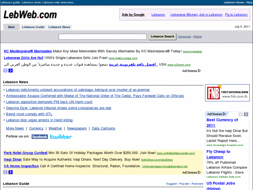Image resolution: width=253 pixels, height=190 pixels.
Task: Focus the Lebanon search text field
Action: [102, 37]
